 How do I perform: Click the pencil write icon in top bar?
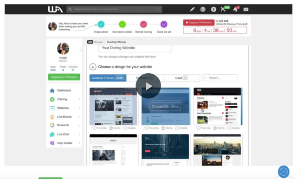pos(193,9)
